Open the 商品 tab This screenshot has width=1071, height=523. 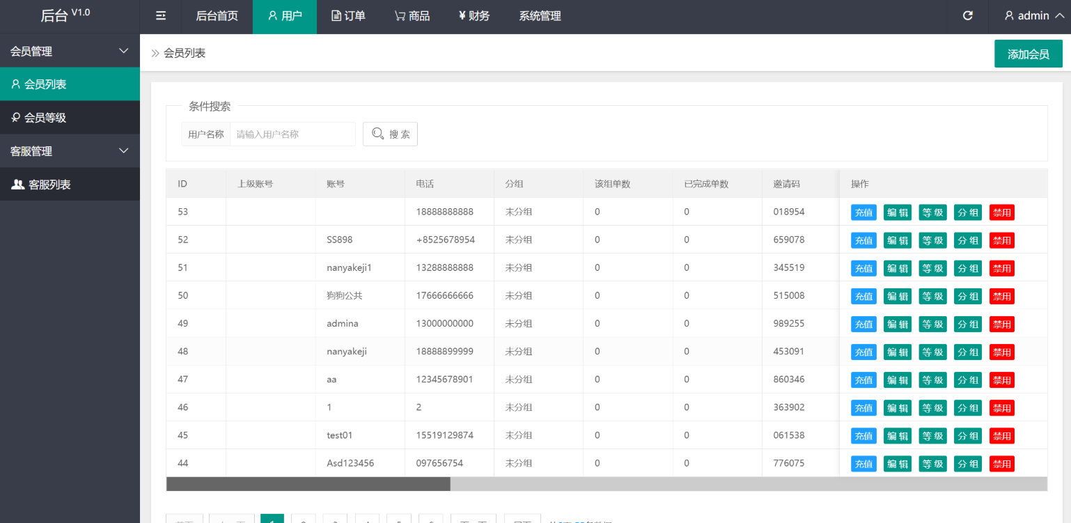[412, 16]
